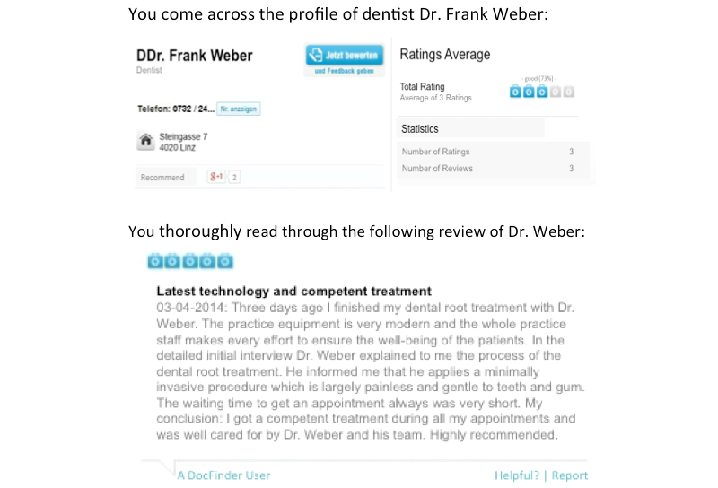This screenshot has height=488, width=718.
Task: Click the Nr. anzeigen phone button
Action: (239, 109)
